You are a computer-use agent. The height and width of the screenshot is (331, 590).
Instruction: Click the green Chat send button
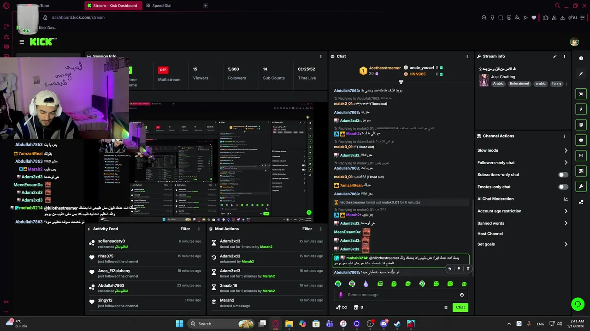pyautogui.click(x=460, y=308)
